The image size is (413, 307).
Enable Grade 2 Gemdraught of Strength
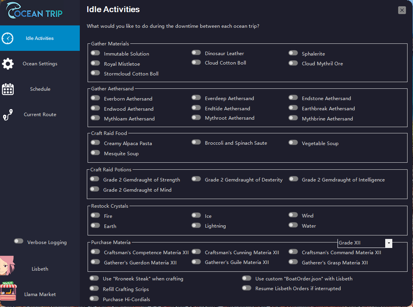point(94,179)
